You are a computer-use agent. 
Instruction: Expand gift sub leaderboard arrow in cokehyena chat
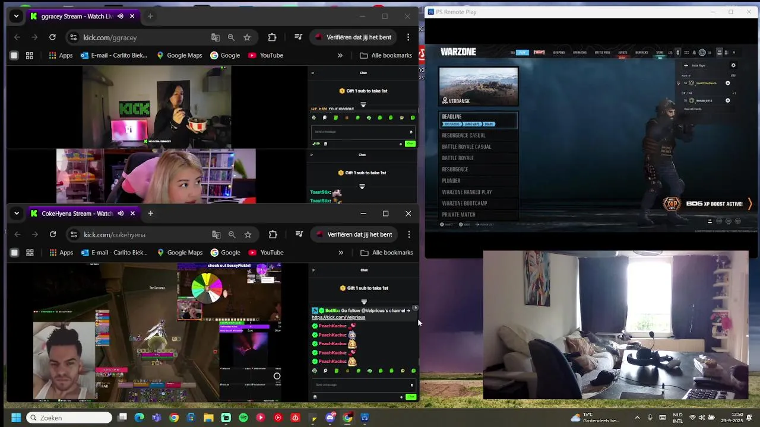pyautogui.click(x=364, y=301)
